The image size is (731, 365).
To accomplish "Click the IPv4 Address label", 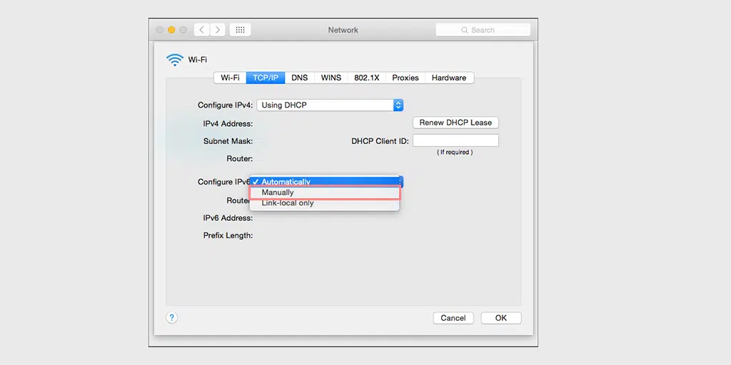I will click(228, 124).
